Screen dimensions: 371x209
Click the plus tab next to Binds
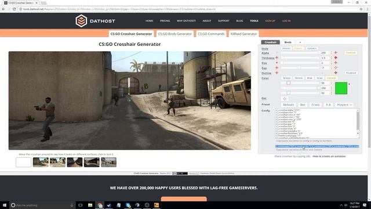(x=300, y=42)
